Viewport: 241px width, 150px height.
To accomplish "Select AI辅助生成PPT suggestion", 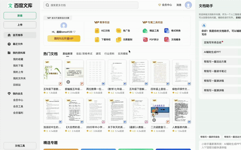I will click(x=221, y=52).
